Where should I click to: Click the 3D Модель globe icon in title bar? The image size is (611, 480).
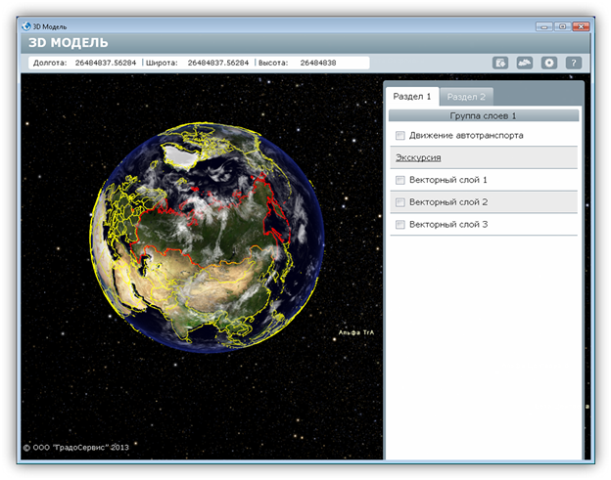pyautogui.click(x=25, y=25)
